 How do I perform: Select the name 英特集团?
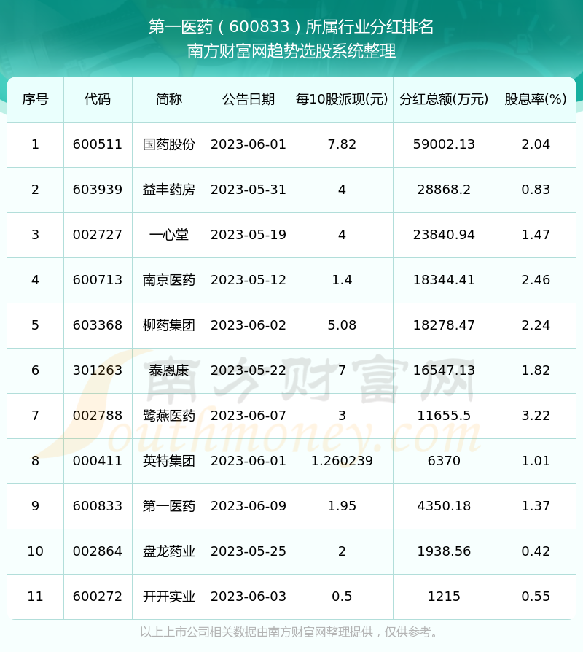(x=168, y=461)
